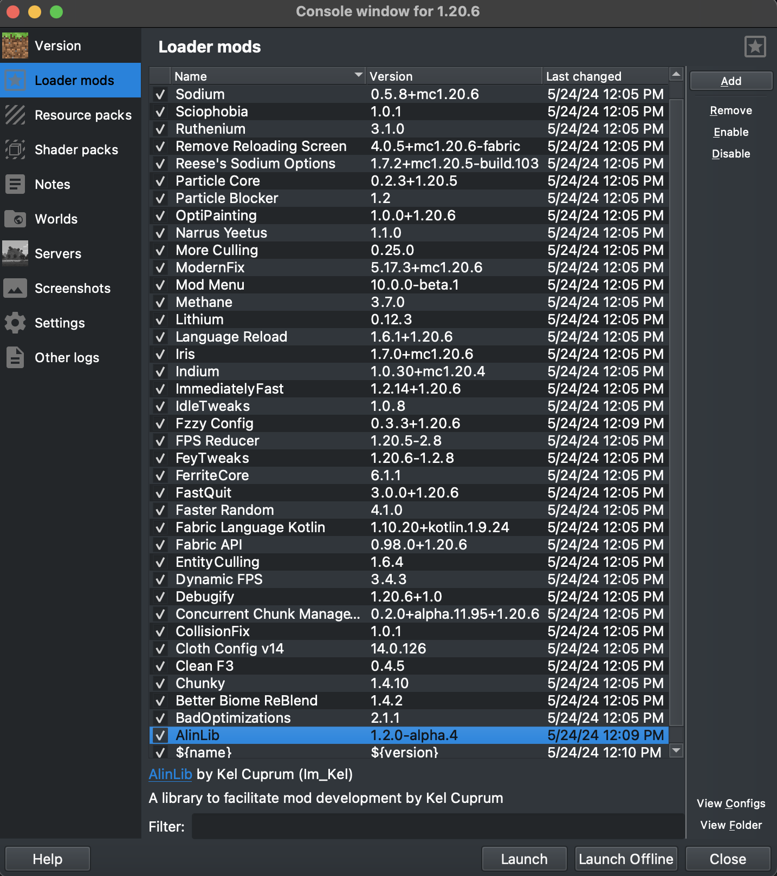Viewport: 777px width, 876px height.
Task: Click the Name column sort arrow
Action: tap(358, 75)
